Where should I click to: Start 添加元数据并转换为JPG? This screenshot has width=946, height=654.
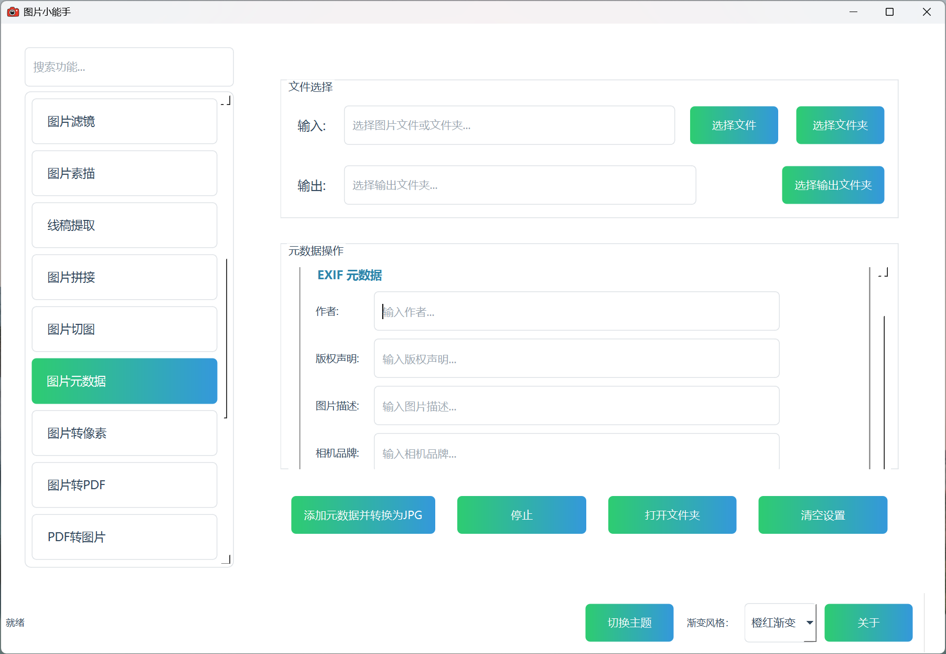(x=363, y=515)
